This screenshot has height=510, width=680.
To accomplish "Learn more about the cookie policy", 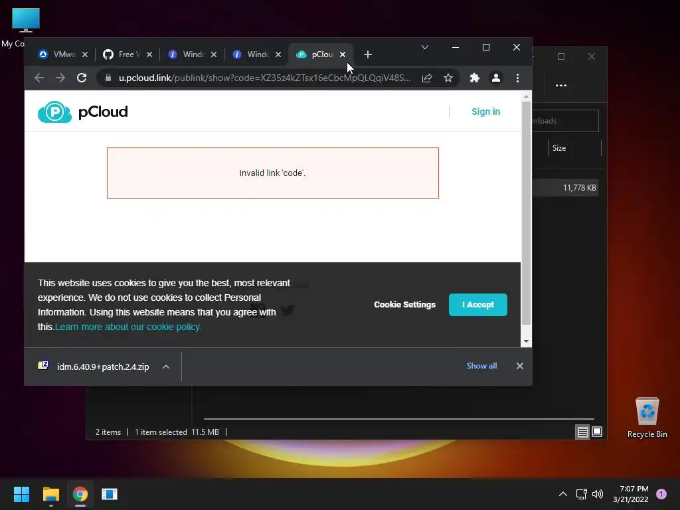I will 128,327.
